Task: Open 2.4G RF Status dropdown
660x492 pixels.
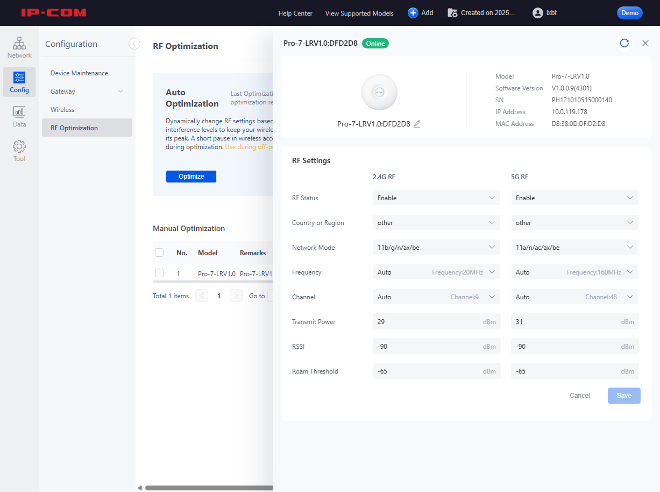Action: pyautogui.click(x=437, y=198)
